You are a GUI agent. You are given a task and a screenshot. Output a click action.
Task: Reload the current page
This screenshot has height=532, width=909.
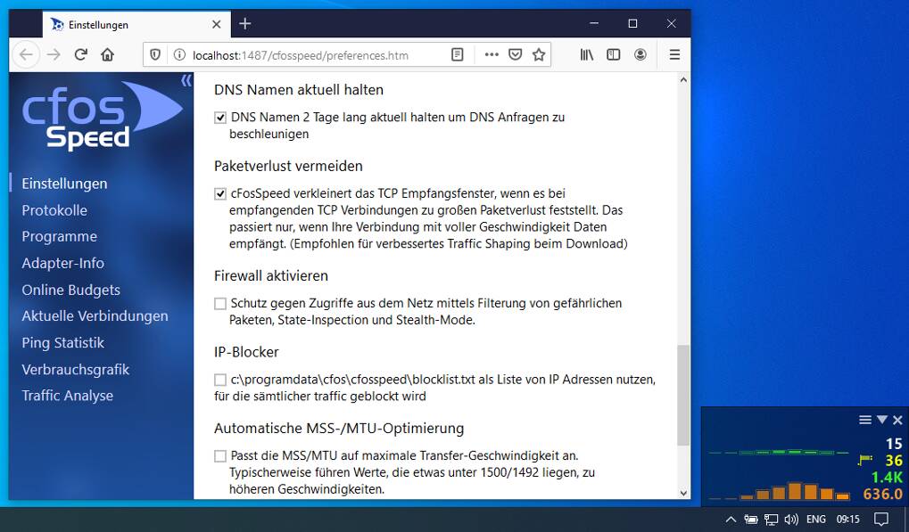(80, 54)
